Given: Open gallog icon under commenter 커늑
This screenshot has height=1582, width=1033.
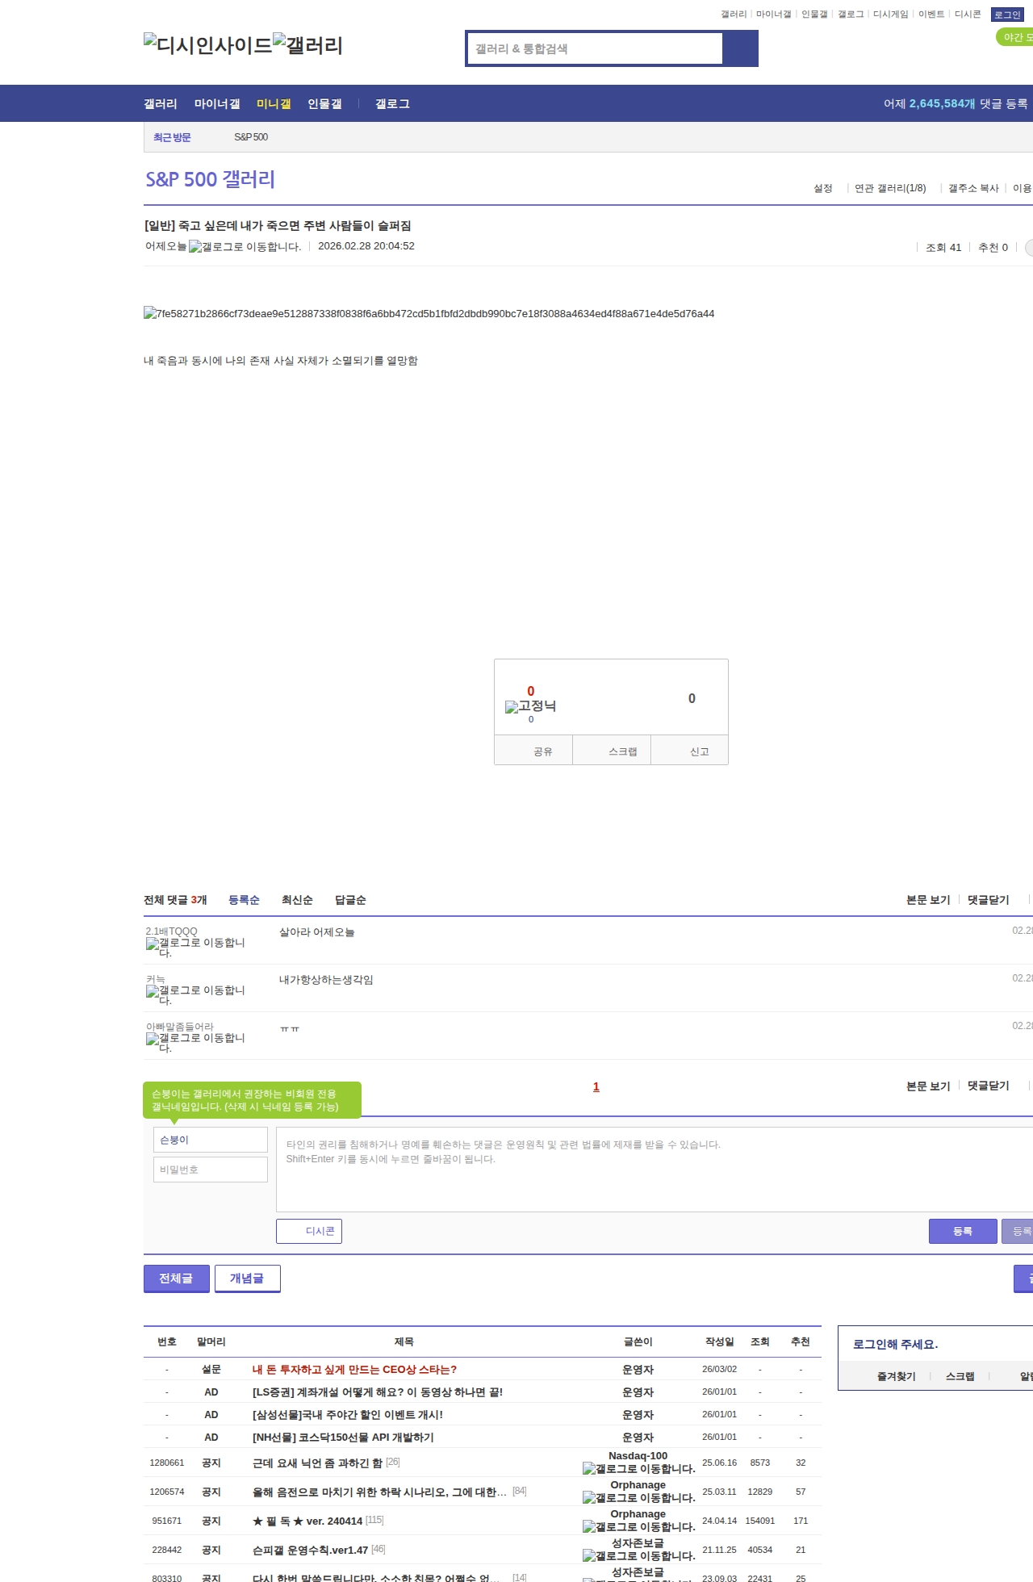Looking at the screenshot, I should pyautogui.click(x=195, y=995).
